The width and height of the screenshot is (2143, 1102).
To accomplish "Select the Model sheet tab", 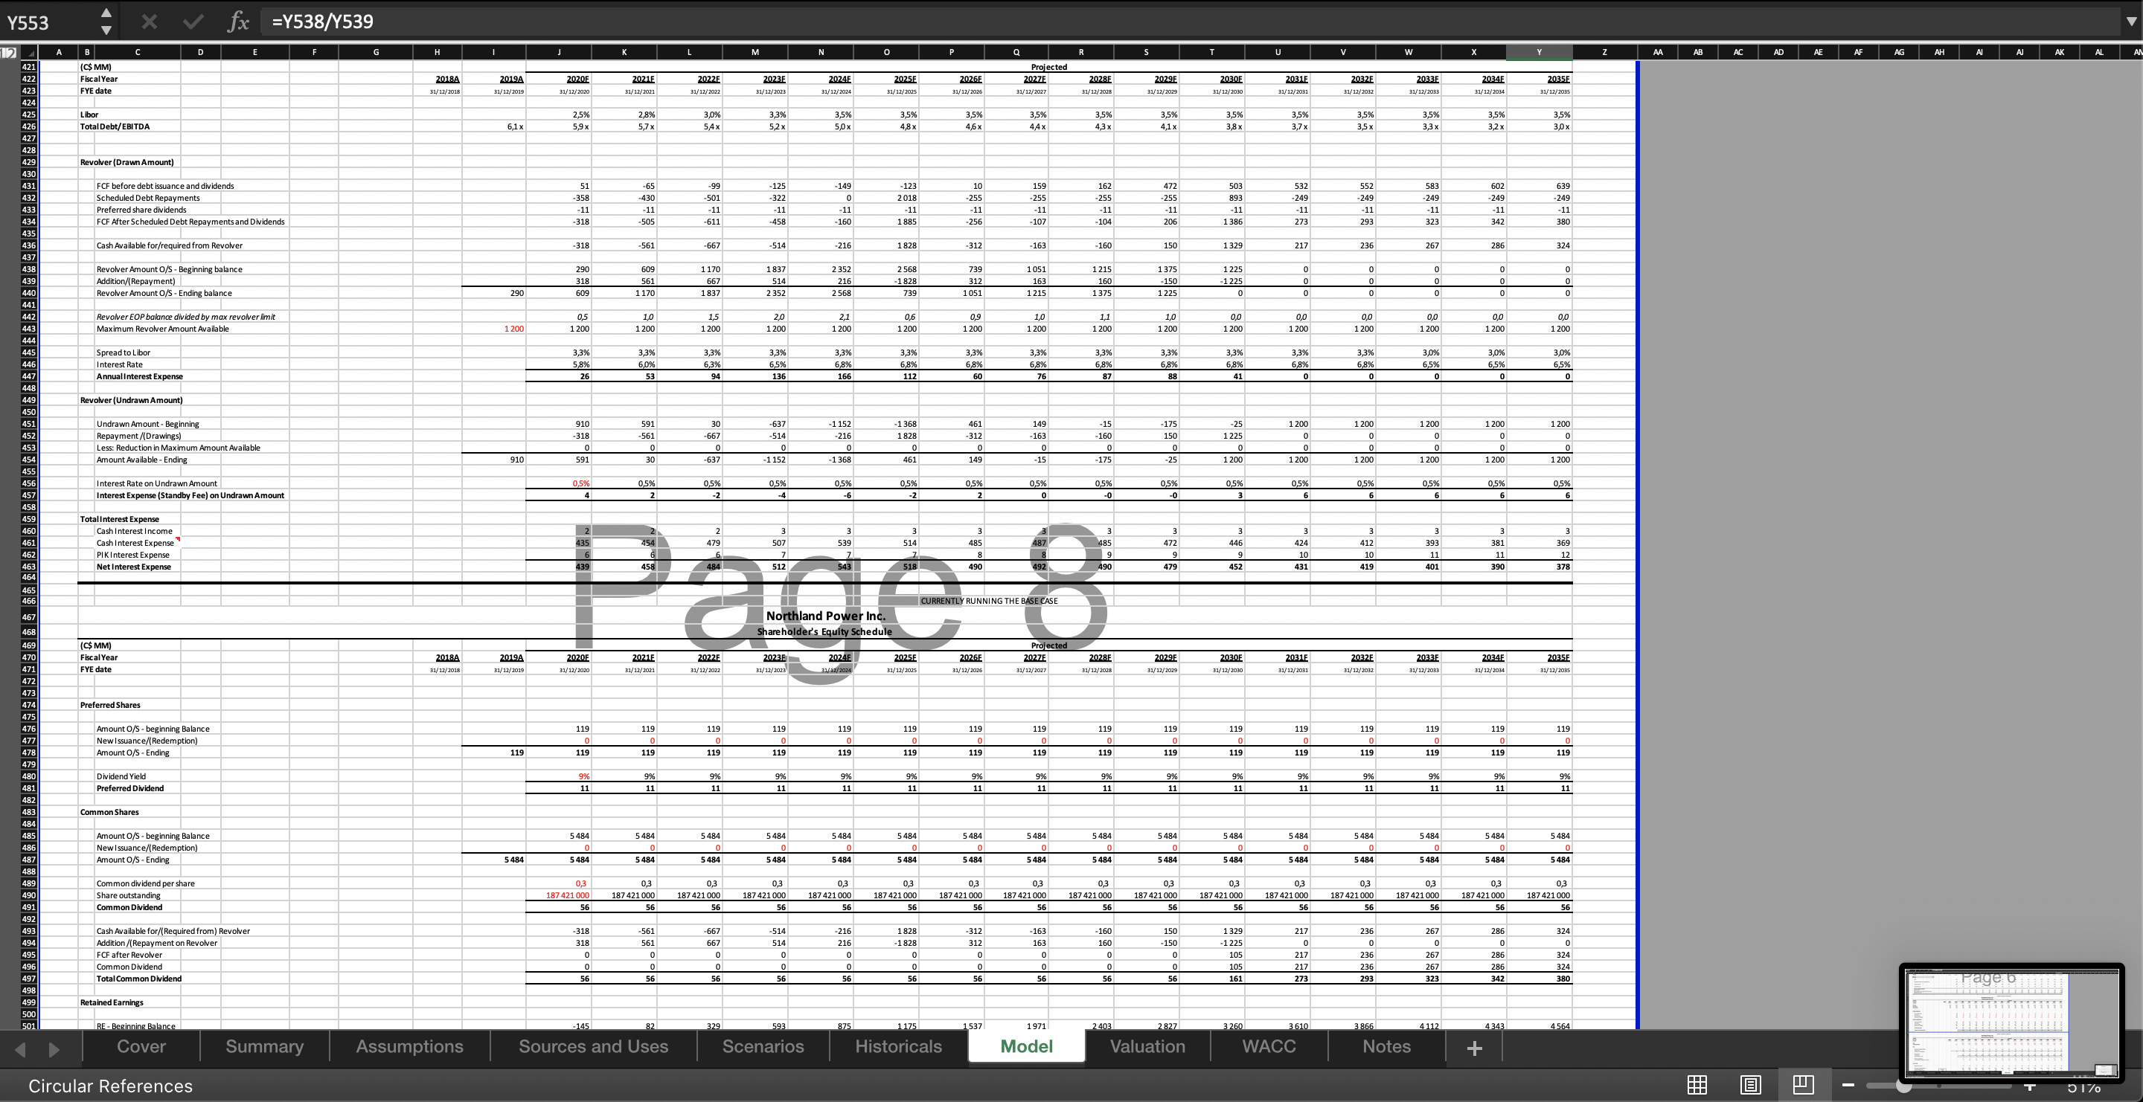I will pyautogui.click(x=1027, y=1046).
